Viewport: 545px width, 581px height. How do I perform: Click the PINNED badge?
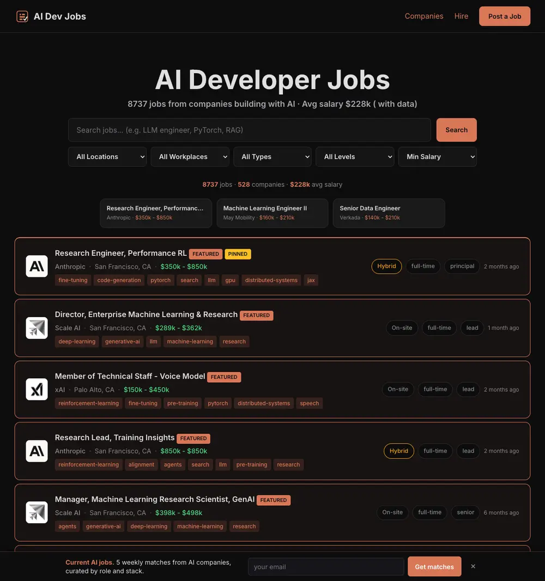pyautogui.click(x=238, y=254)
